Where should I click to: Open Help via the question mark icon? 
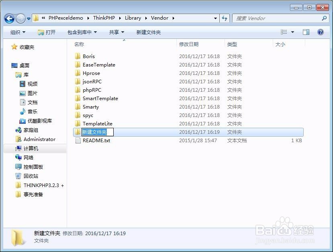coord(320,32)
